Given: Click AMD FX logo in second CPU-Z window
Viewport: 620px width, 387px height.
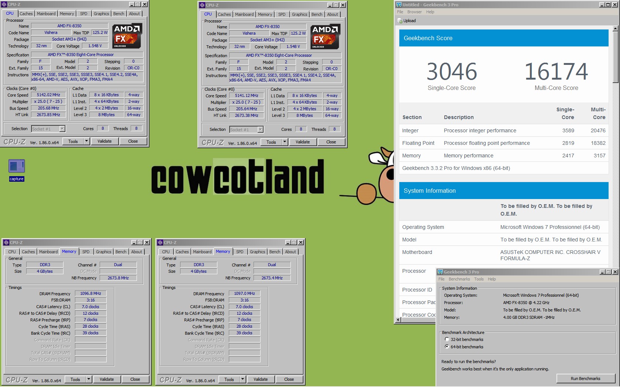Looking at the screenshot, I should (325, 37).
